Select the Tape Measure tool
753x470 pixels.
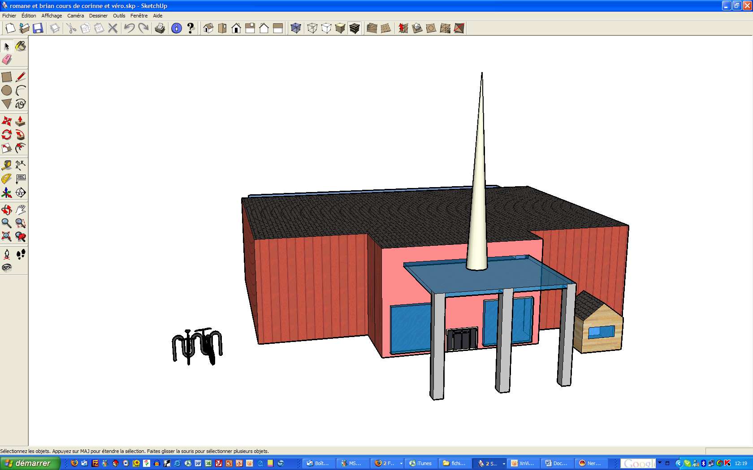pos(7,165)
